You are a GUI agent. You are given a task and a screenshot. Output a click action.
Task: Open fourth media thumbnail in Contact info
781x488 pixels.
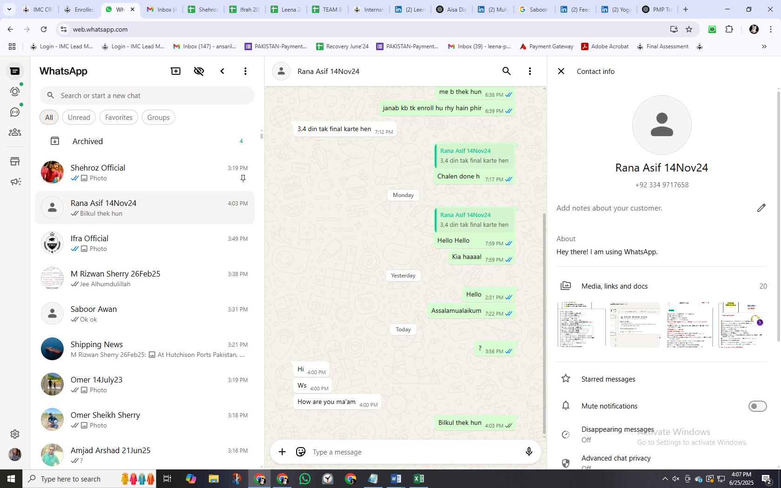pyautogui.click(x=741, y=325)
